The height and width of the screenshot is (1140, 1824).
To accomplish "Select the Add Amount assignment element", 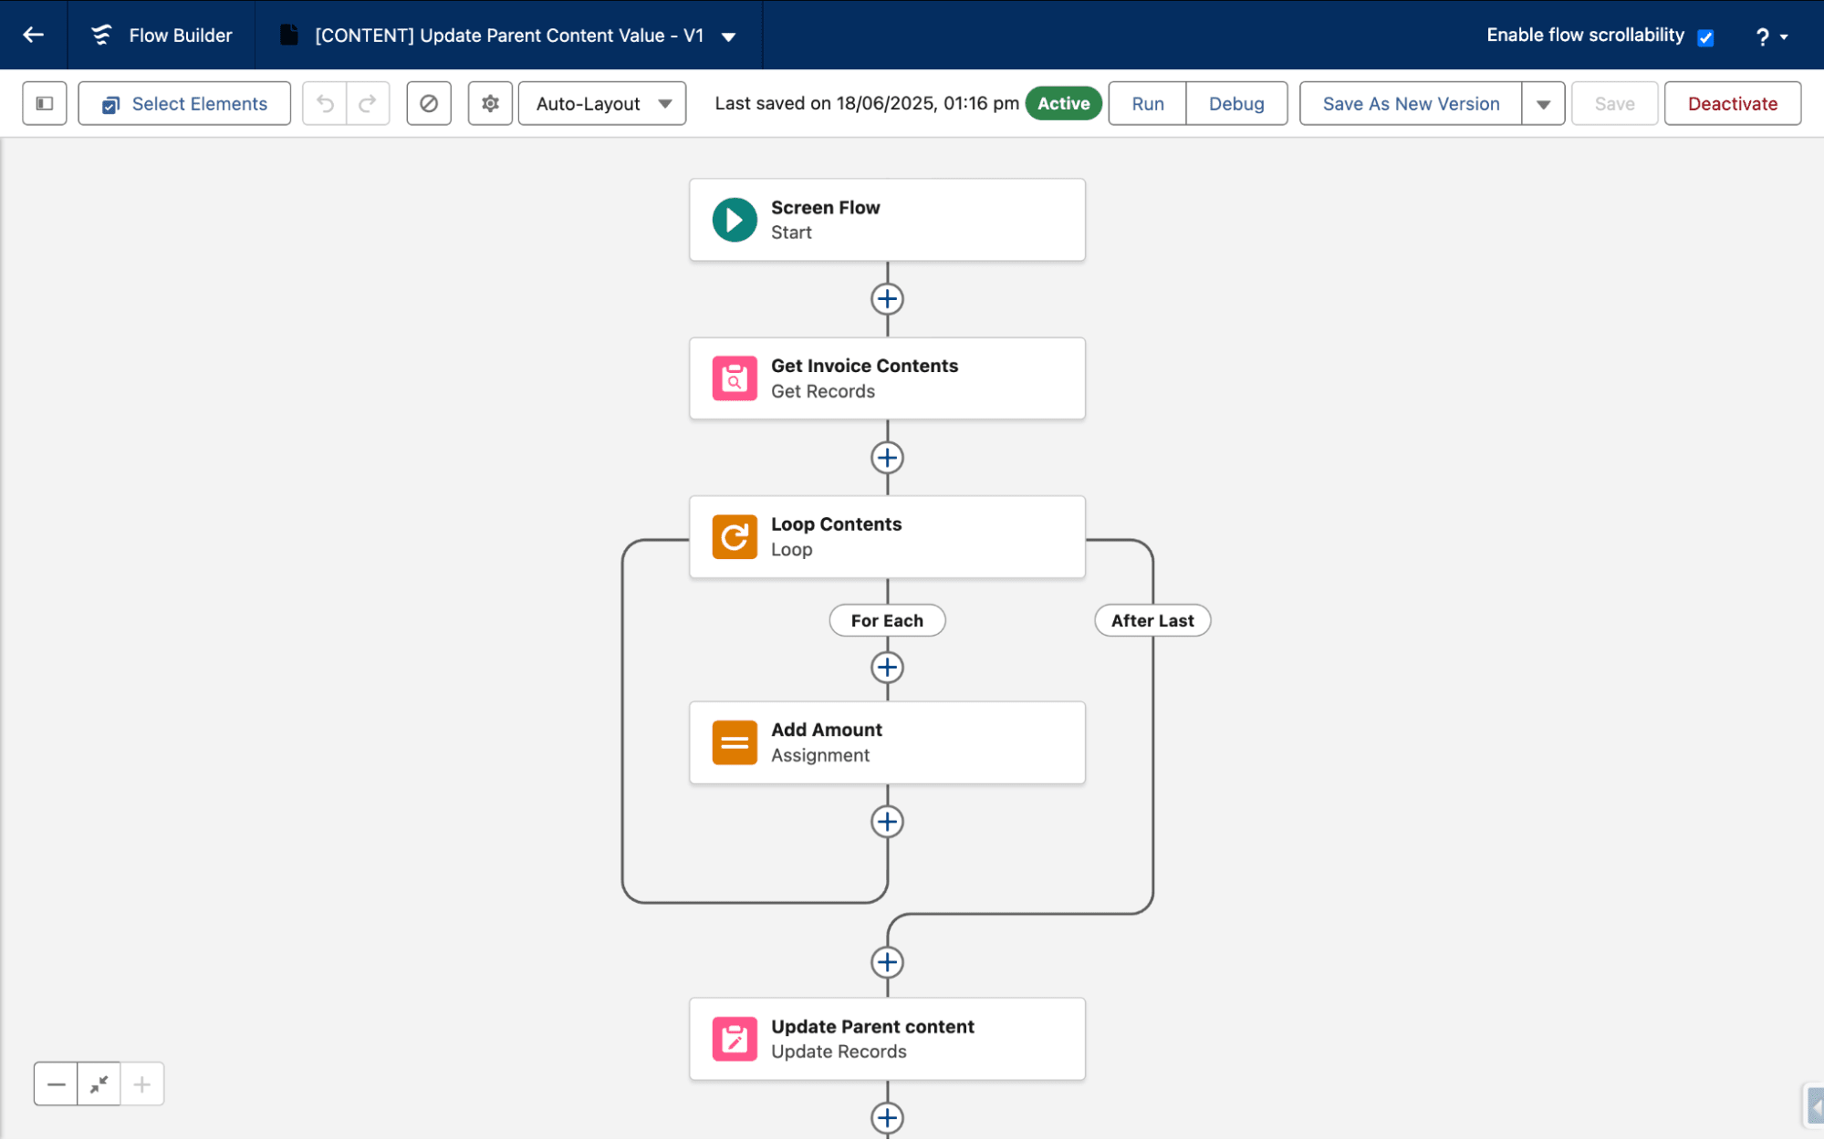I will click(x=886, y=742).
